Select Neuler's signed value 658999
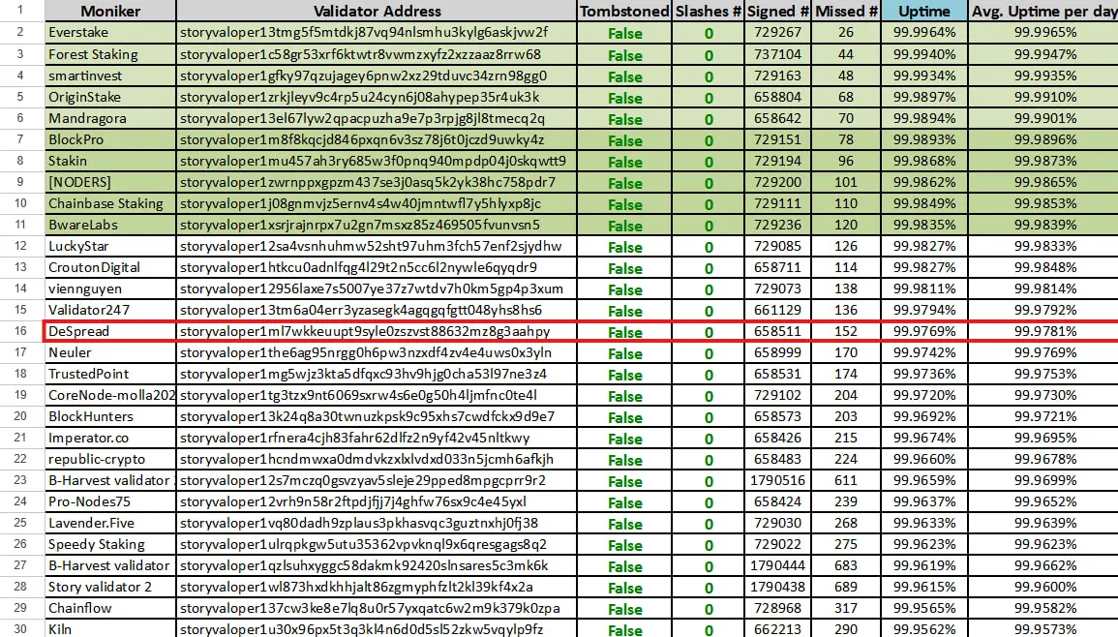The image size is (1118, 637). click(x=778, y=352)
